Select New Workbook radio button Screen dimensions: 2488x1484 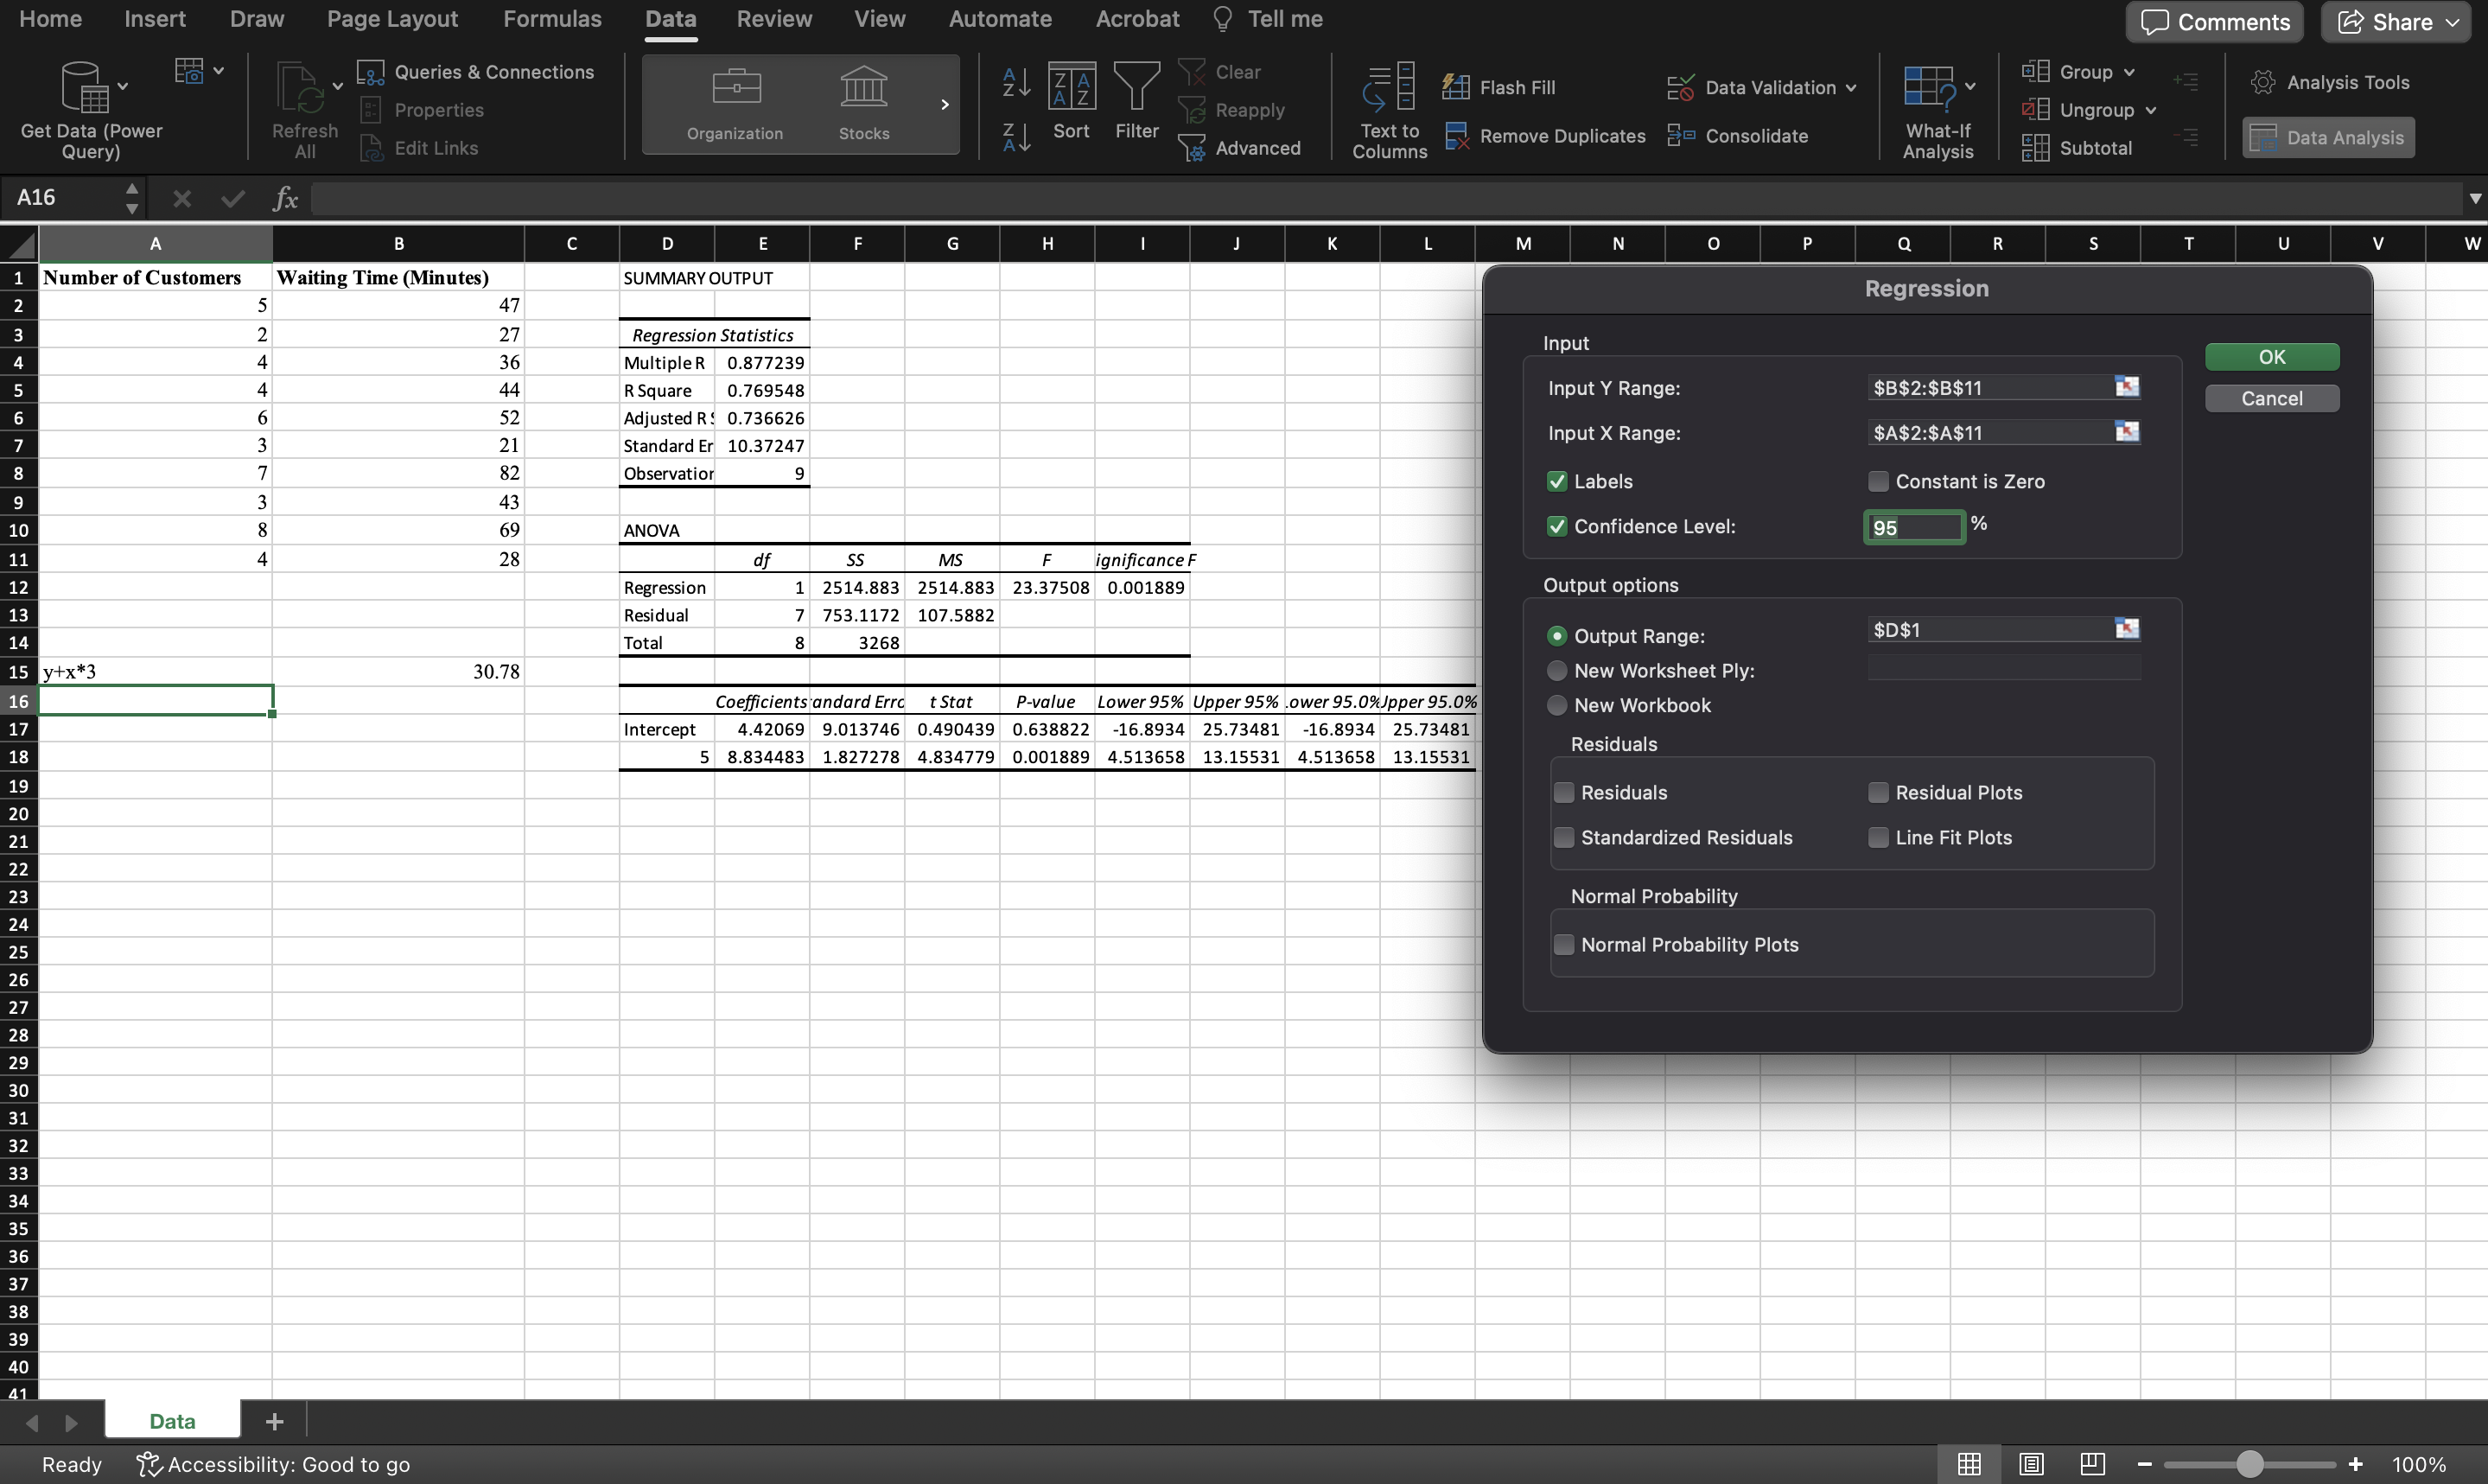[x=1556, y=705]
